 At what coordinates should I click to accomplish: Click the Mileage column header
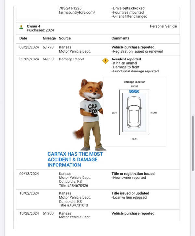[x=49, y=38]
